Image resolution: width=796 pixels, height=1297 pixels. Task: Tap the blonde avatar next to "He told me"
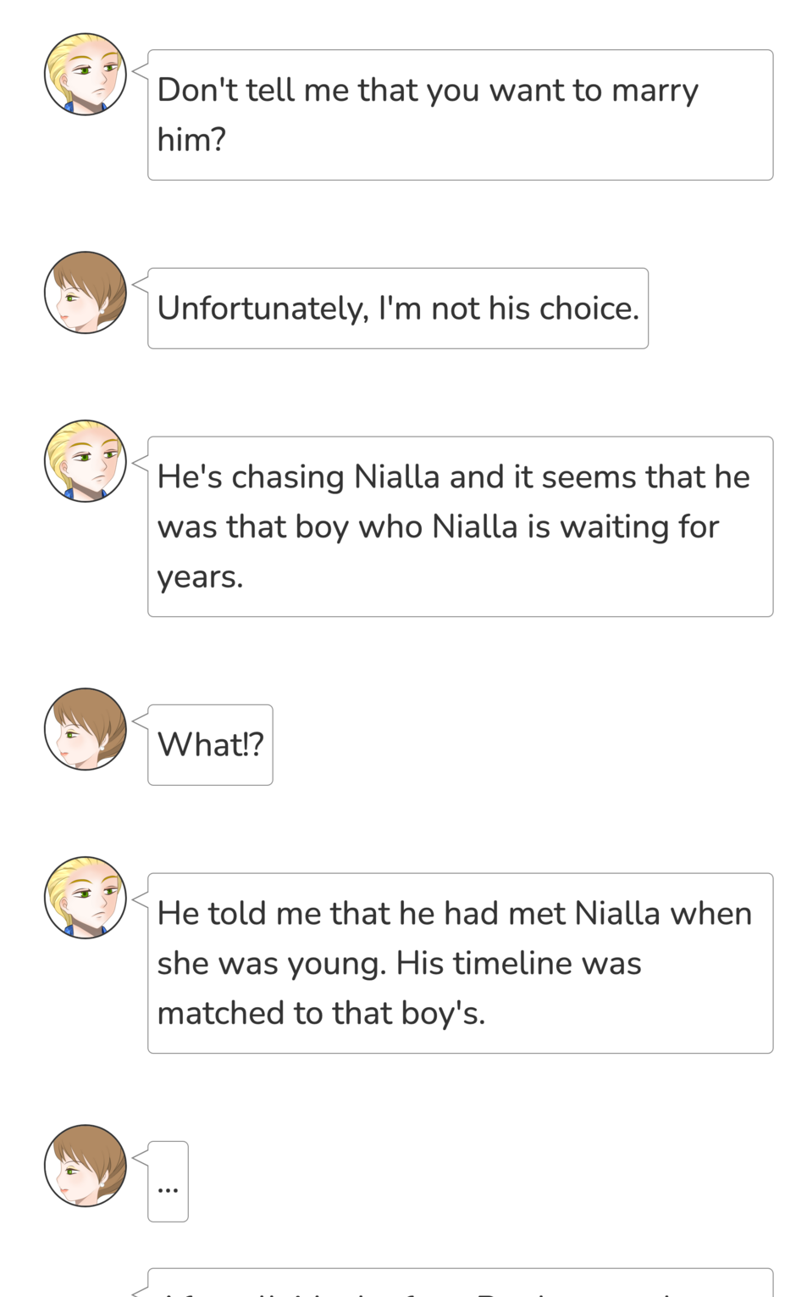click(x=86, y=898)
